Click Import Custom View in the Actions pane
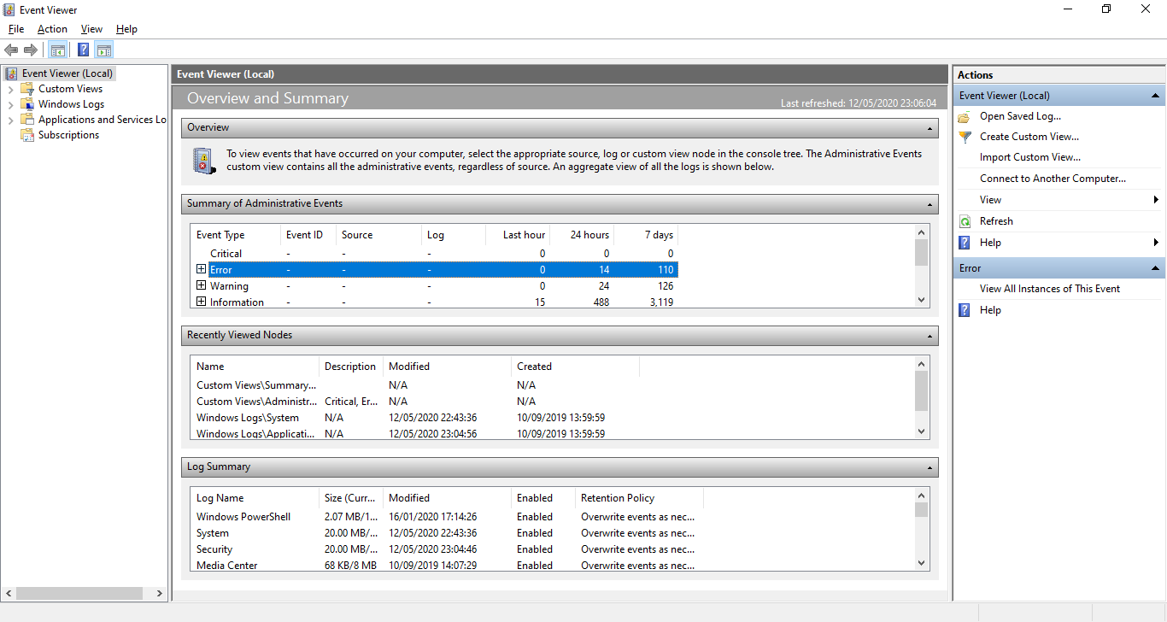This screenshot has height=622, width=1167. click(x=1029, y=157)
